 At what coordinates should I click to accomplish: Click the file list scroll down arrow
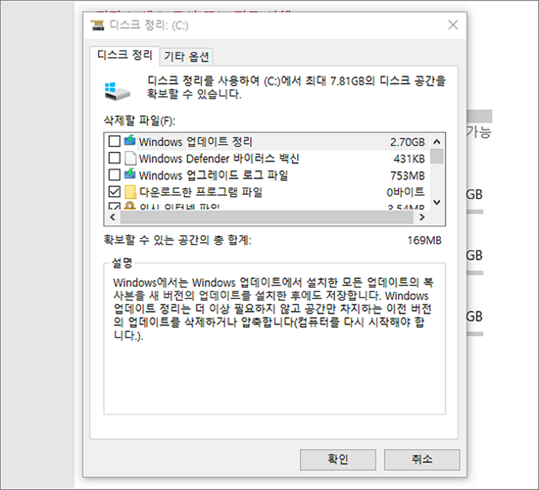pos(436,202)
